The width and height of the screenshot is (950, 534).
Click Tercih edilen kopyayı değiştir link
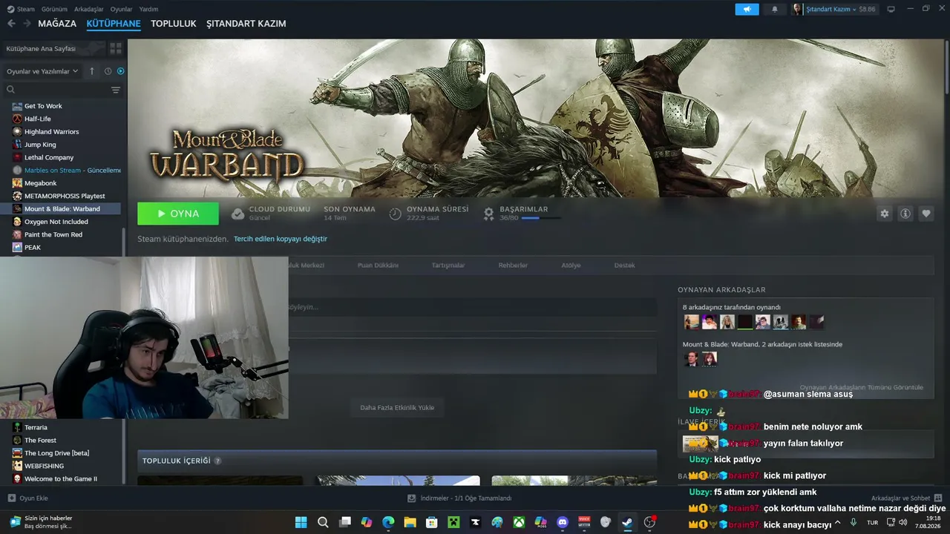[281, 239]
